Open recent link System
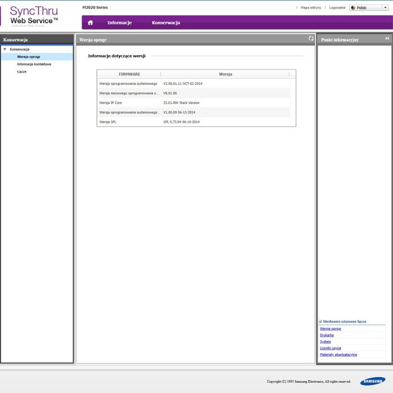 coord(326,342)
